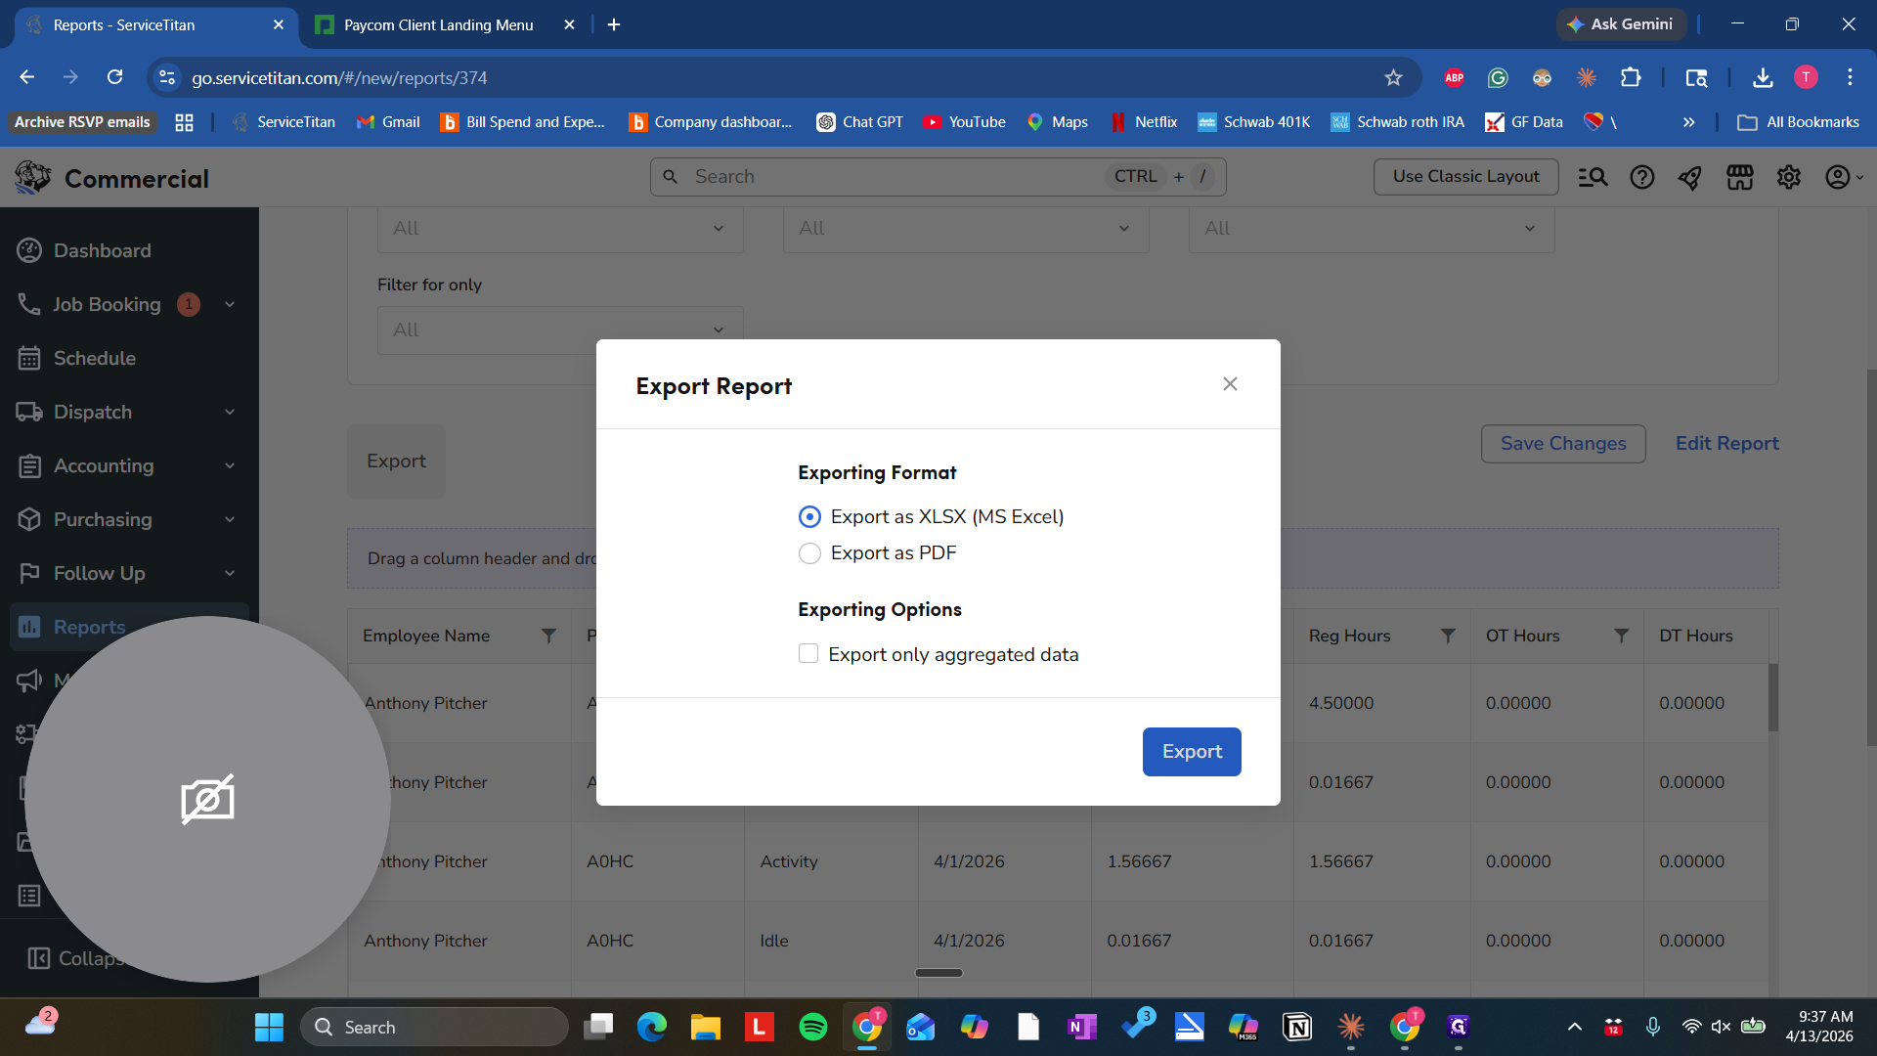Open the help question mark icon

tap(1641, 177)
